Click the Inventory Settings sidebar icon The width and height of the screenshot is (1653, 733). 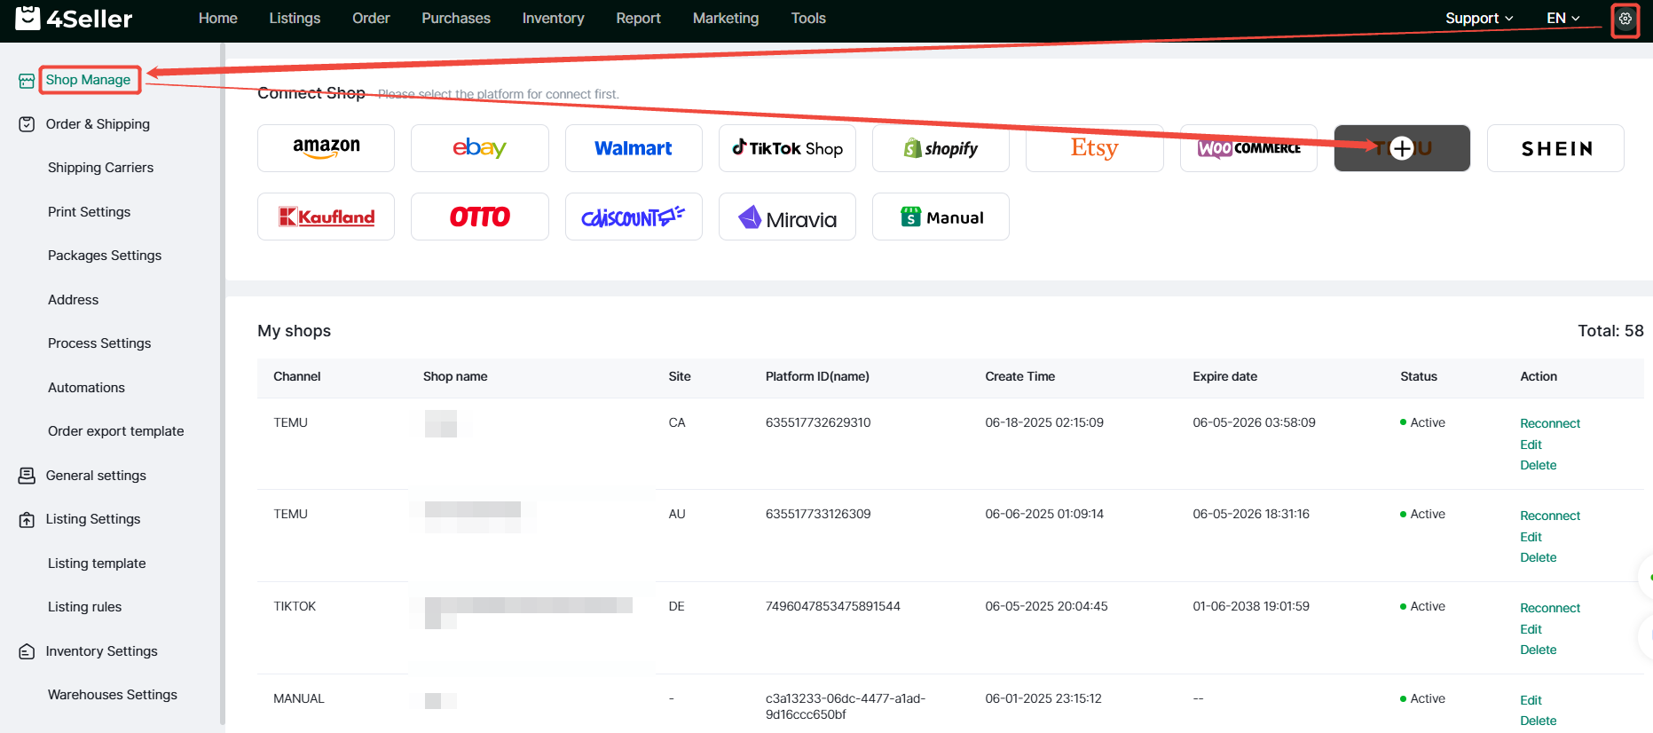tap(27, 651)
